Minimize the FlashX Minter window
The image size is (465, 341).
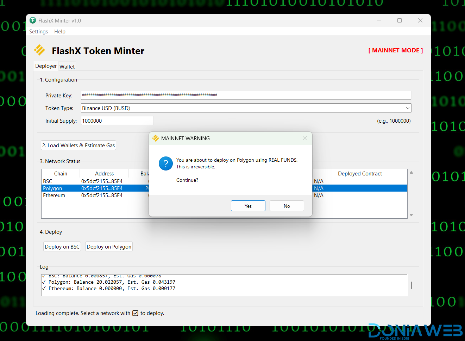coord(379,20)
